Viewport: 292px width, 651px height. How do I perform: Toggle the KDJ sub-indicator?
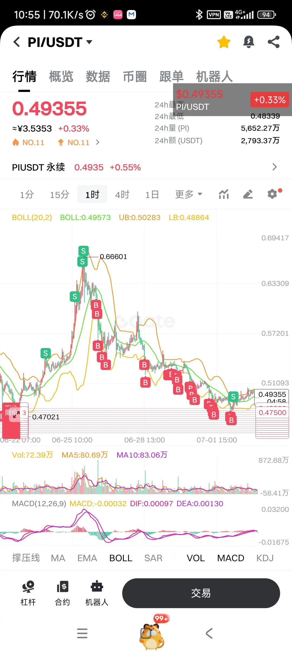(x=265, y=558)
